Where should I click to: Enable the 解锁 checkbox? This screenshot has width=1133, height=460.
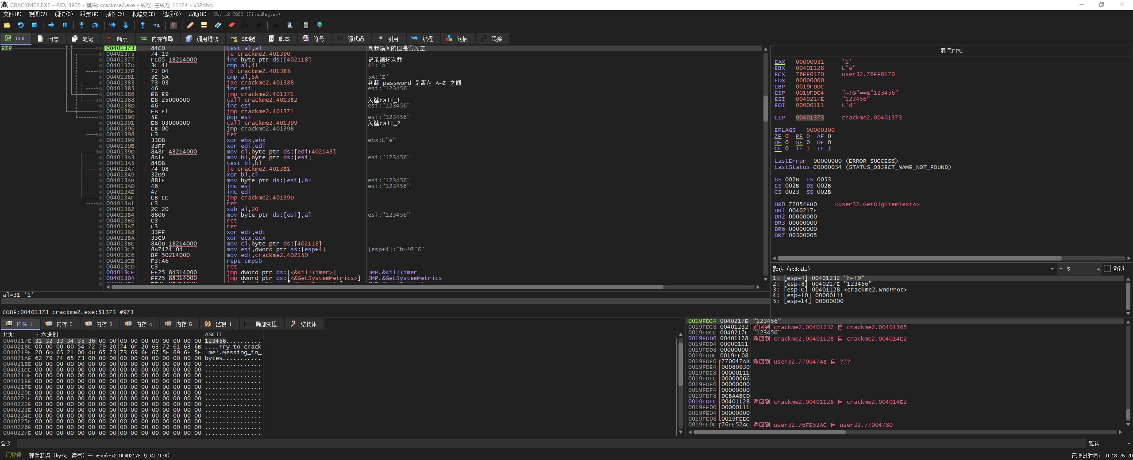[x=1107, y=268]
